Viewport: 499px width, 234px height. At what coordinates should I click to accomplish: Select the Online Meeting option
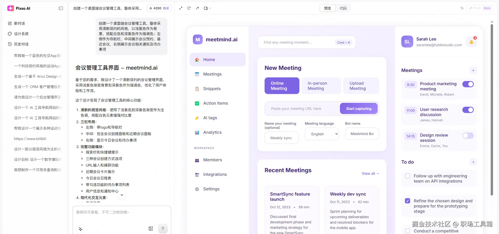(x=282, y=86)
